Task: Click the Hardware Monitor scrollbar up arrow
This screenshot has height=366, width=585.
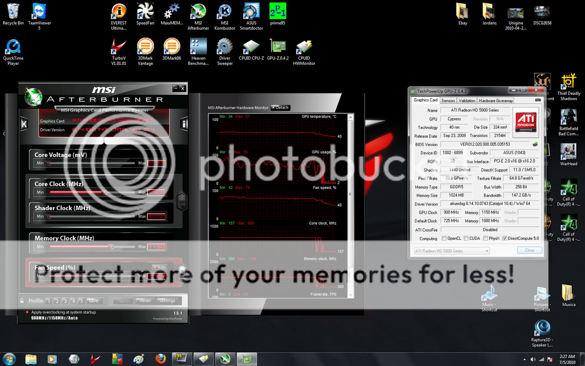Action: pos(351,117)
